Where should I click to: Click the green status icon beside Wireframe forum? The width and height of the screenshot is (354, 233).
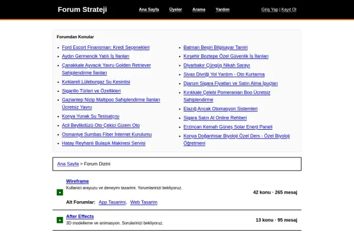[x=60, y=192]
